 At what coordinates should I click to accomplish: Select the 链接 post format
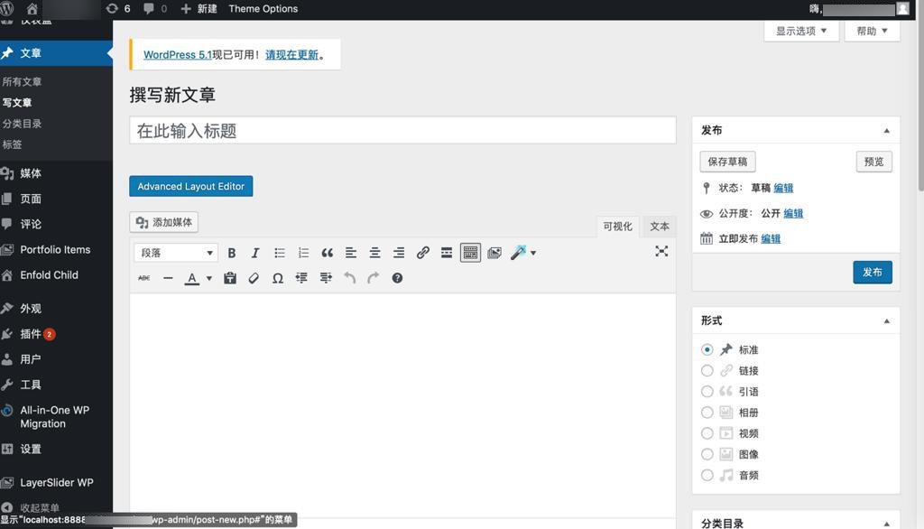pos(707,370)
